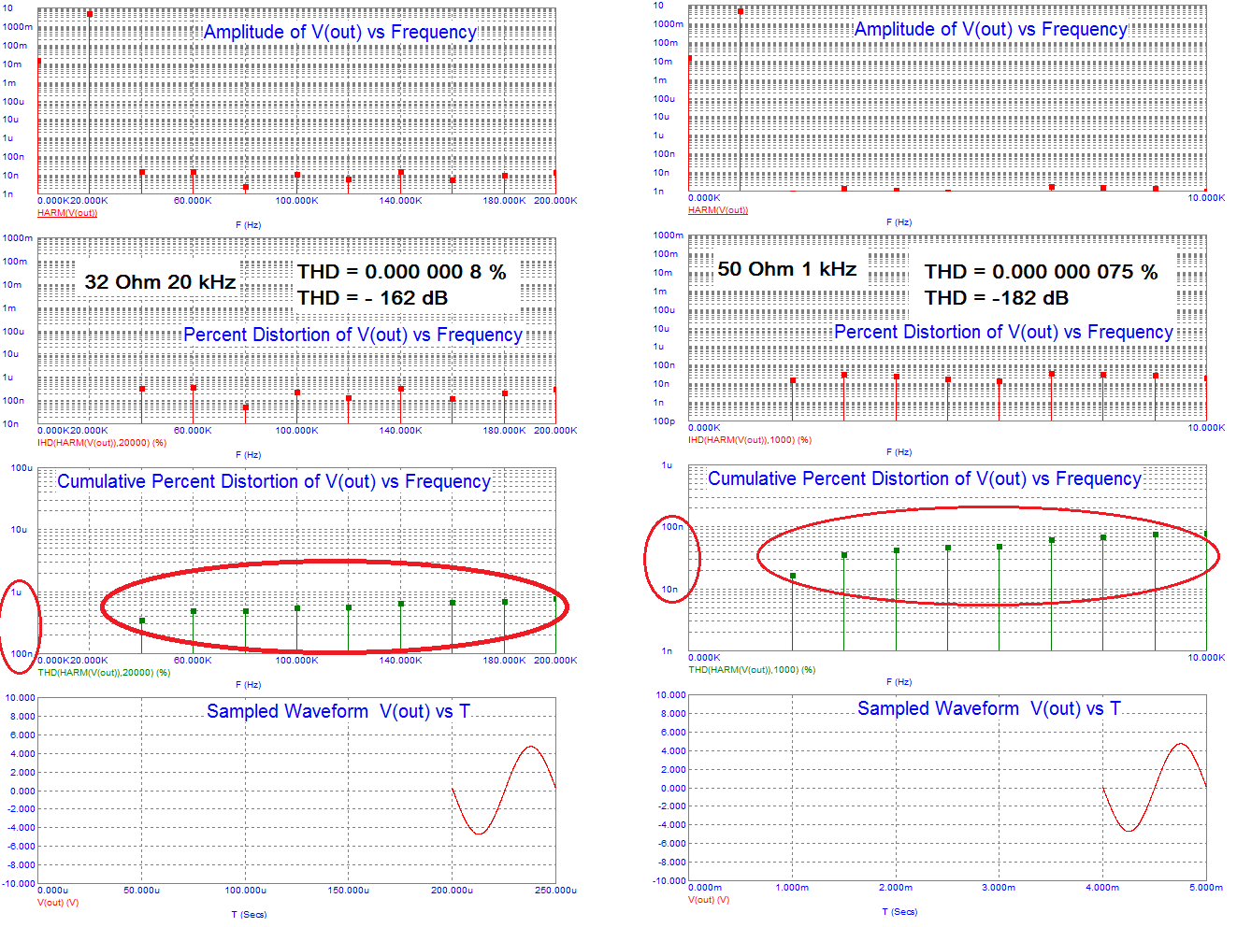The height and width of the screenshot is (927, 1237).
Task: Click the "100p" Y-axis value
Action: pyautogui.click(x=664, y=421)
